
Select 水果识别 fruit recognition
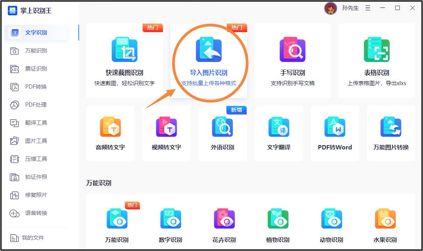pos(385,224)
